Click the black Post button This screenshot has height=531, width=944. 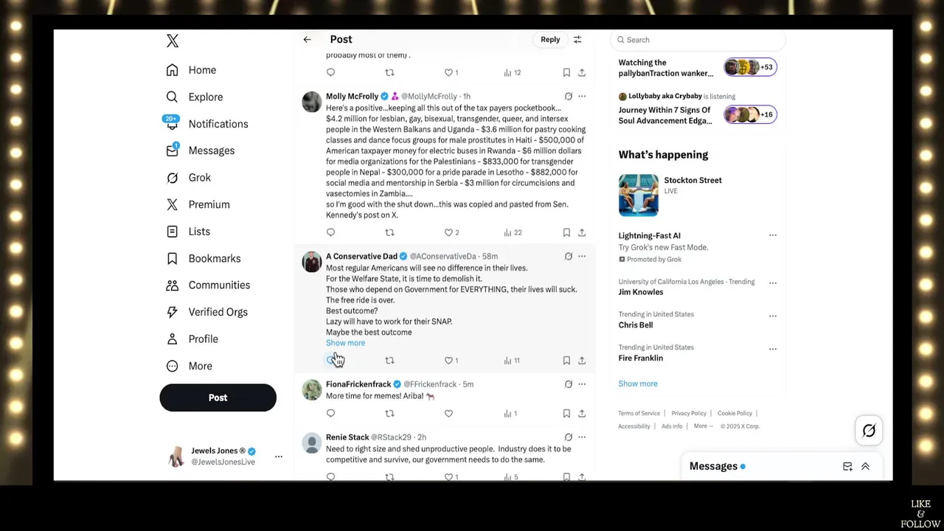coord(218,398)
